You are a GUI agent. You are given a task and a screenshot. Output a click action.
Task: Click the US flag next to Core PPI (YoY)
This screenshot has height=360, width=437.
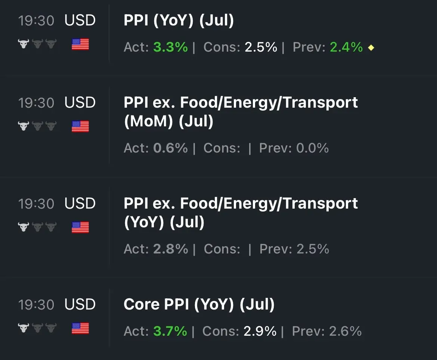[80, 329]
